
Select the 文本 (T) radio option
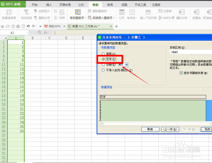tap(103, 59)
